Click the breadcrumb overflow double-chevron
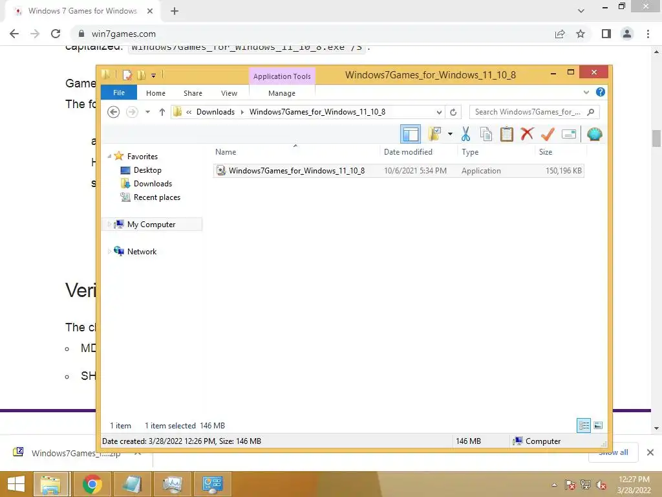 [189, 112]
